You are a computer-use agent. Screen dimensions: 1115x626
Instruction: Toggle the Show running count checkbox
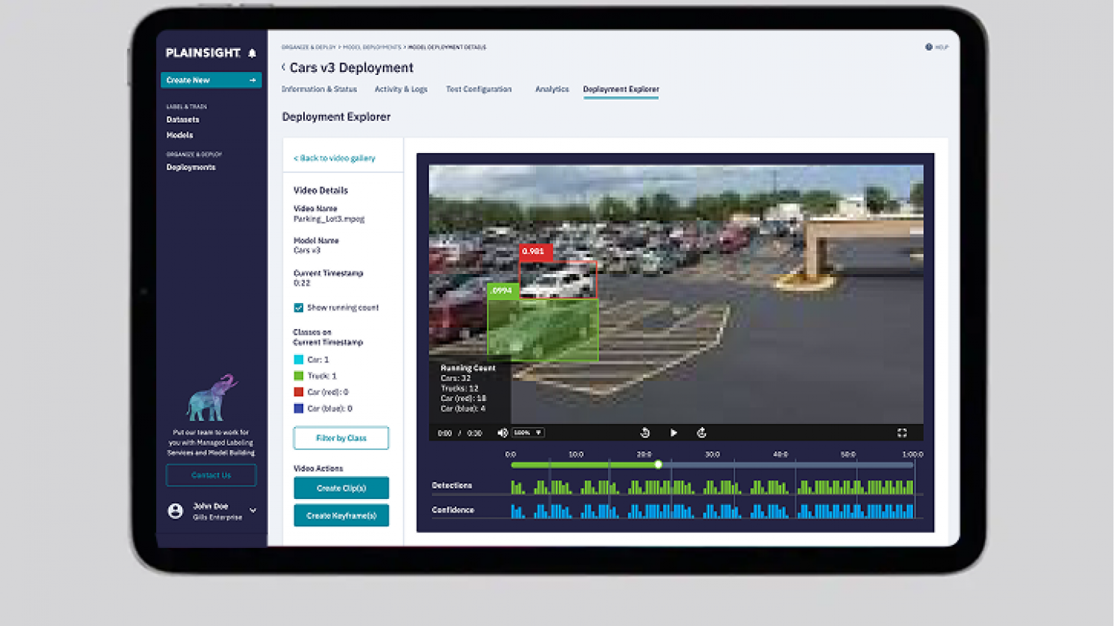tap(298, 307)
